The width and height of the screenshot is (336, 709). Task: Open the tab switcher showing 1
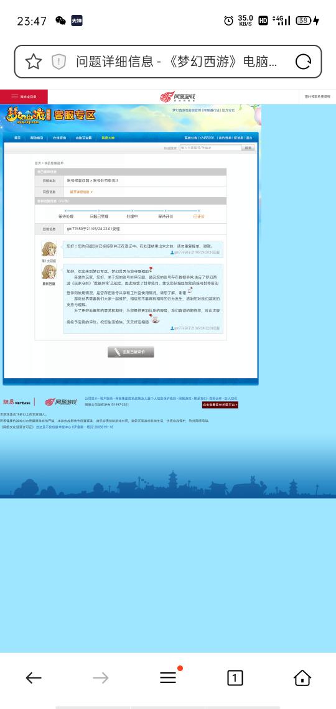coord(235,677)
